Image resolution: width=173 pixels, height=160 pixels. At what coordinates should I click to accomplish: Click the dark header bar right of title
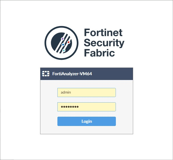pyautogui.click(x=112, y=74)
